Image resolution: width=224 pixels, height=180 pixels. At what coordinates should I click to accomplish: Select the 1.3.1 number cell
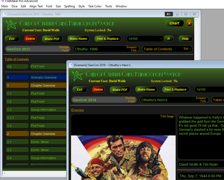click(17, 118)
